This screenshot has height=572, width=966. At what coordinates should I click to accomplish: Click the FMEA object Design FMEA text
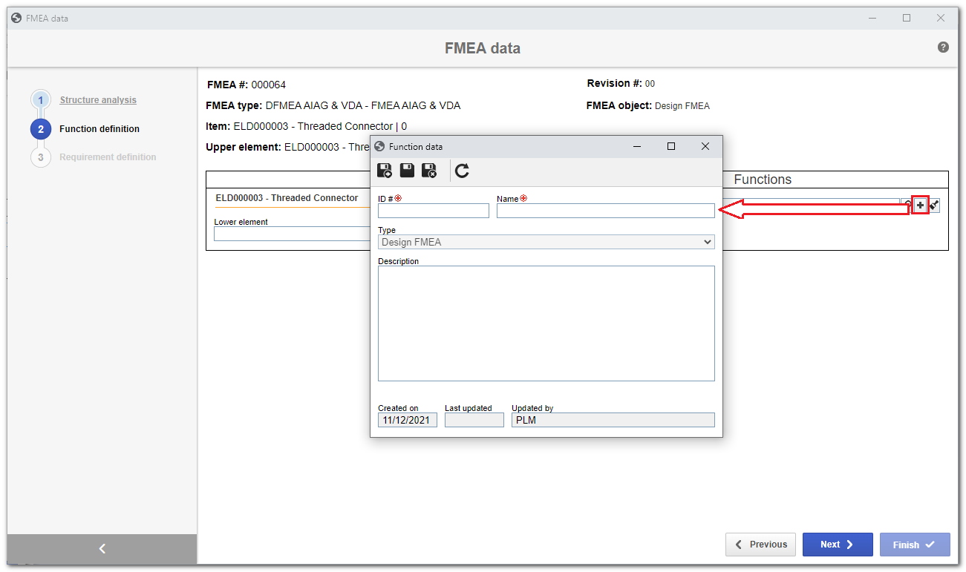point(648,106)
